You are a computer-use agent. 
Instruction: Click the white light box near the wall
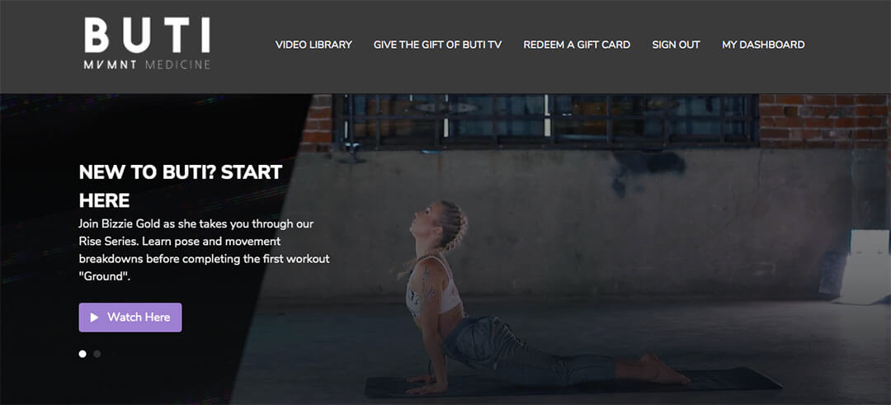864,267
